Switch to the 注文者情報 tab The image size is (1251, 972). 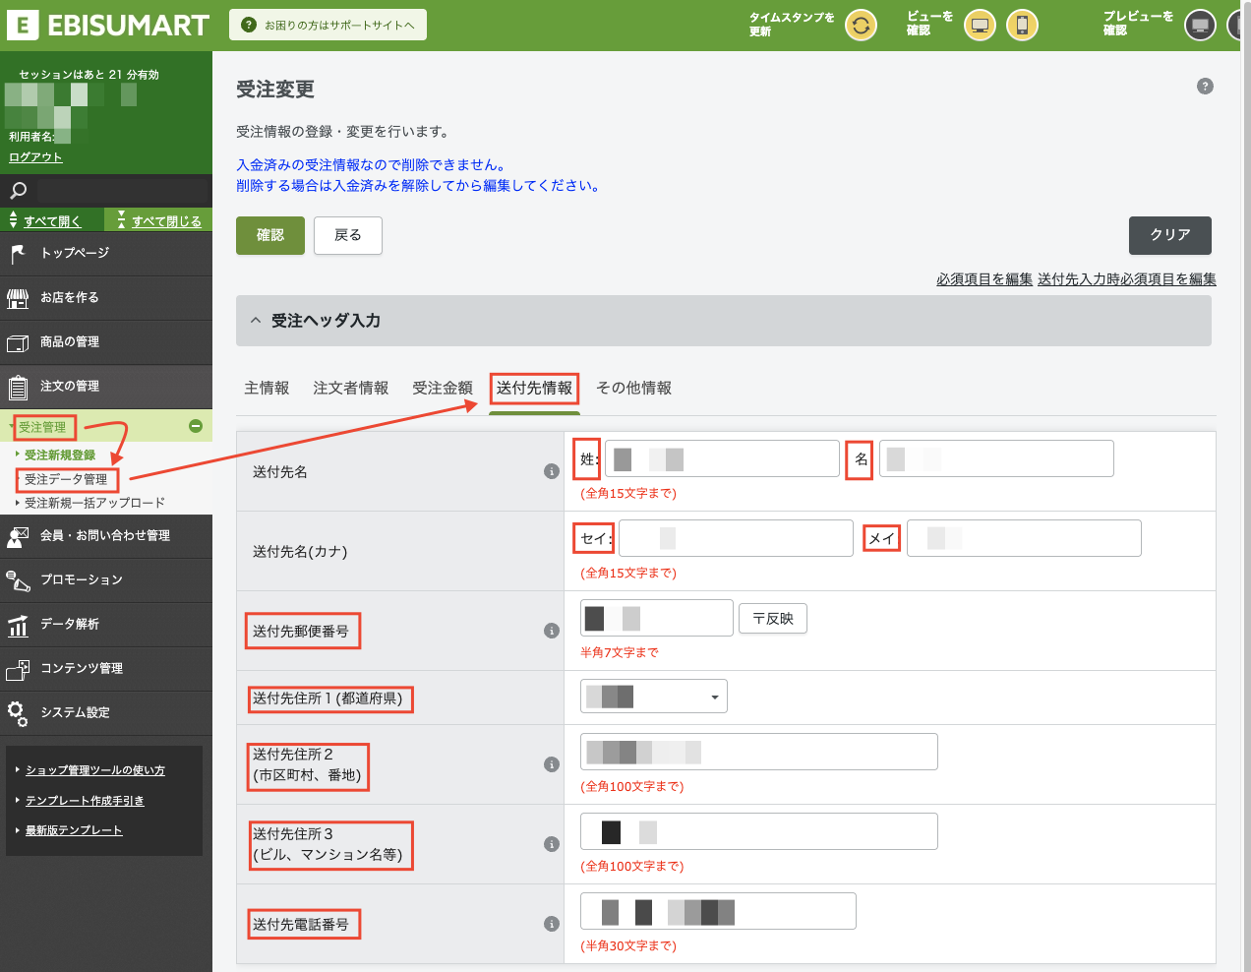tap(350, 388)
